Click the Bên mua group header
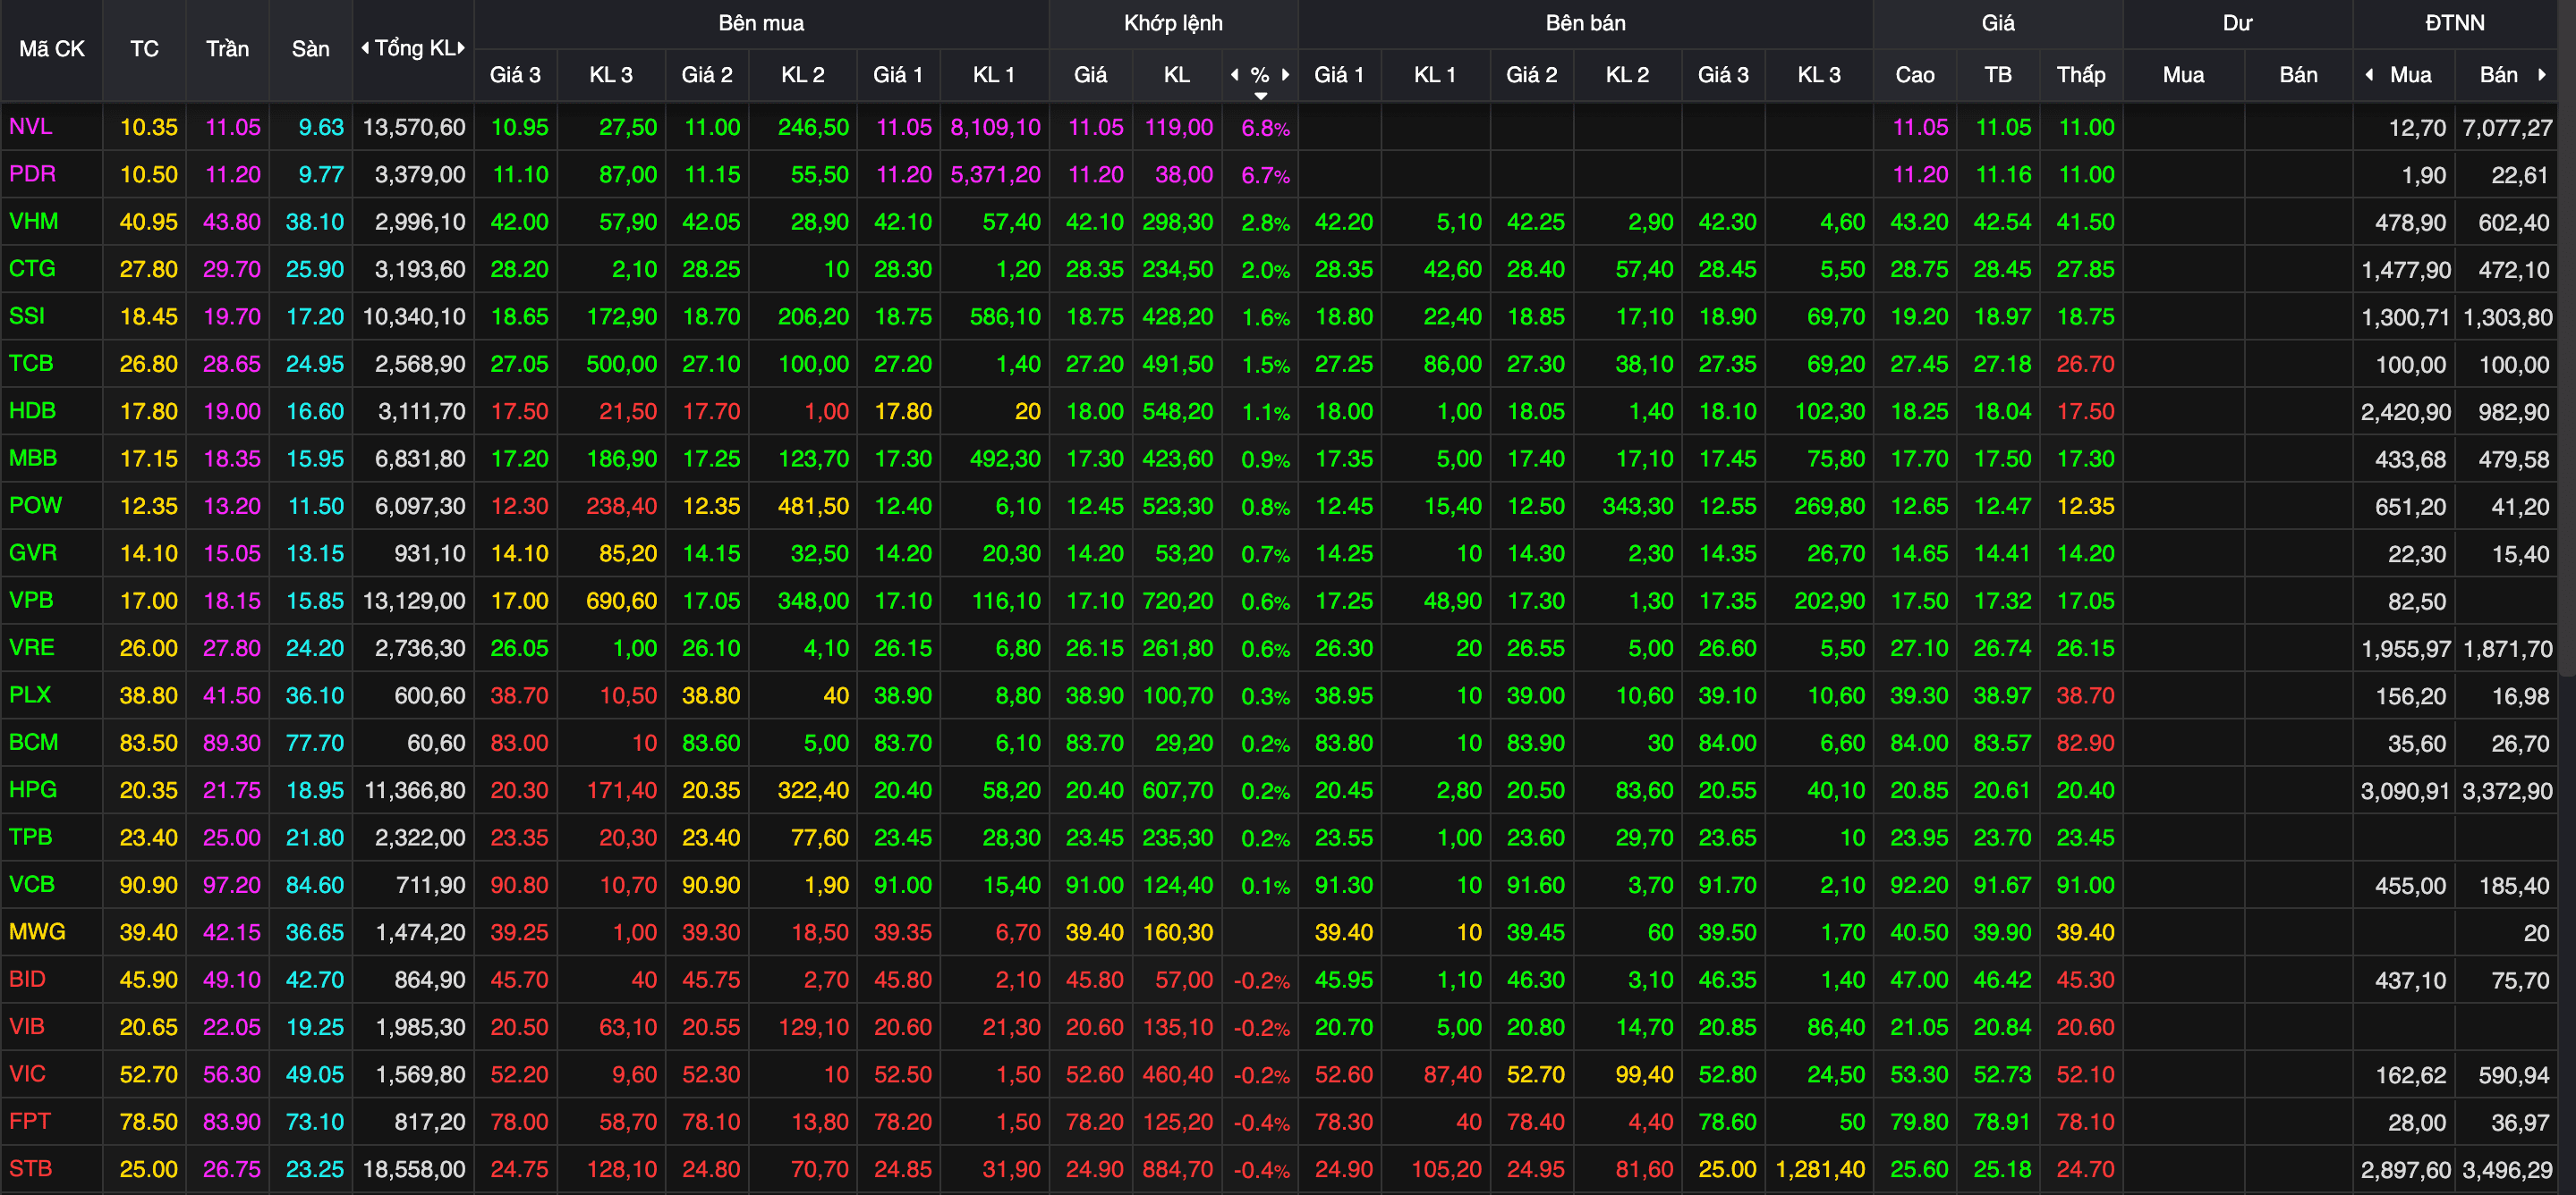 (x=761, y=23)
